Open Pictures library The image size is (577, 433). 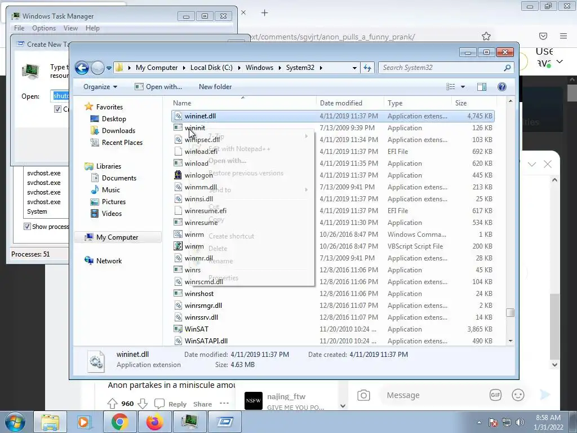tap(114, 202)
